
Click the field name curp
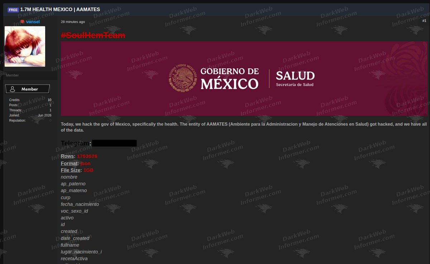pyautogui.click(x=66, y=197)
